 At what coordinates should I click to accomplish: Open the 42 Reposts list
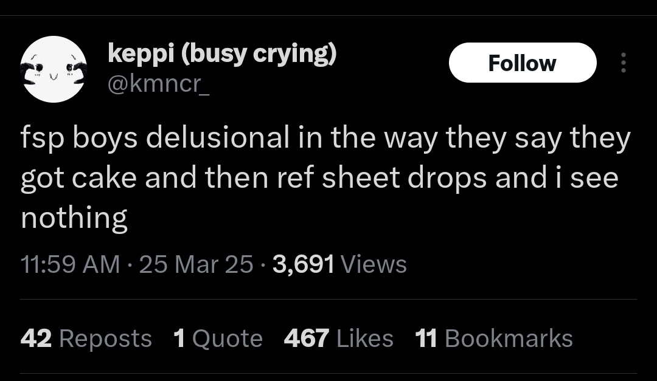pyautogui.click(x=86, y=338)
